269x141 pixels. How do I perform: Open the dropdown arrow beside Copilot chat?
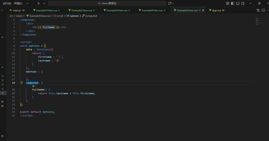173,3
